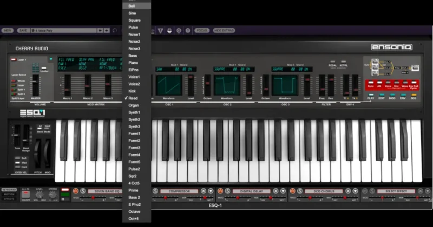Click the SAVE preset button
The width and height of the screenshot is (433, 227).
pyautogui.click(x=23, y=31)
